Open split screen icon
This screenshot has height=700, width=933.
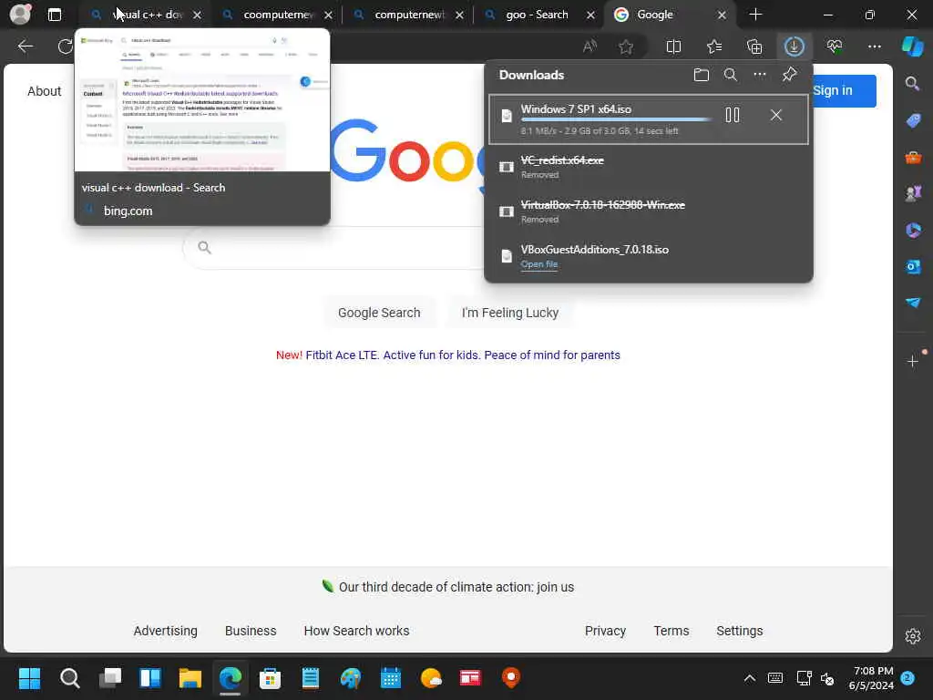pos(673,46)
